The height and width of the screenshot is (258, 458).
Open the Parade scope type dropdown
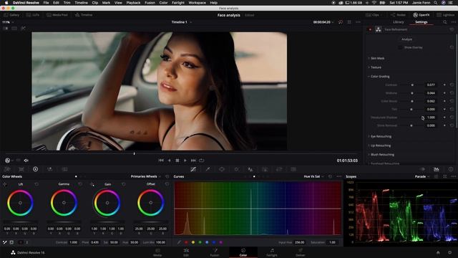pos(422,176)
